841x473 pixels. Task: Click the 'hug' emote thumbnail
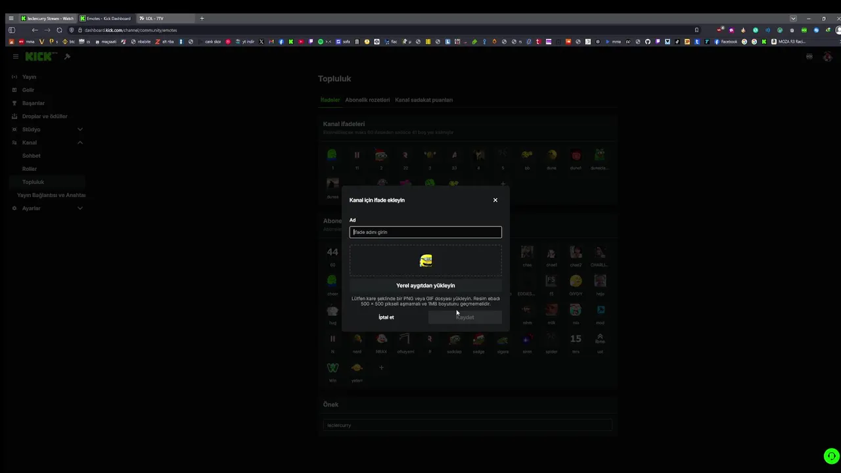click(332, 310)
